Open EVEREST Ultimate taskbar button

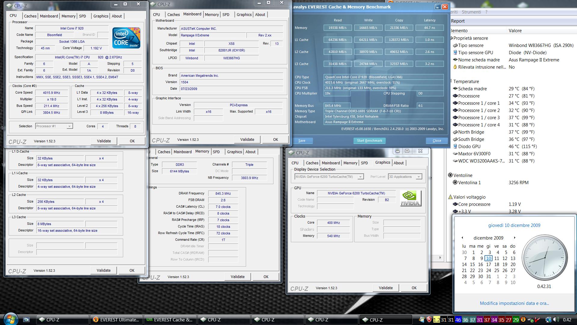click(x=116, y=320)
